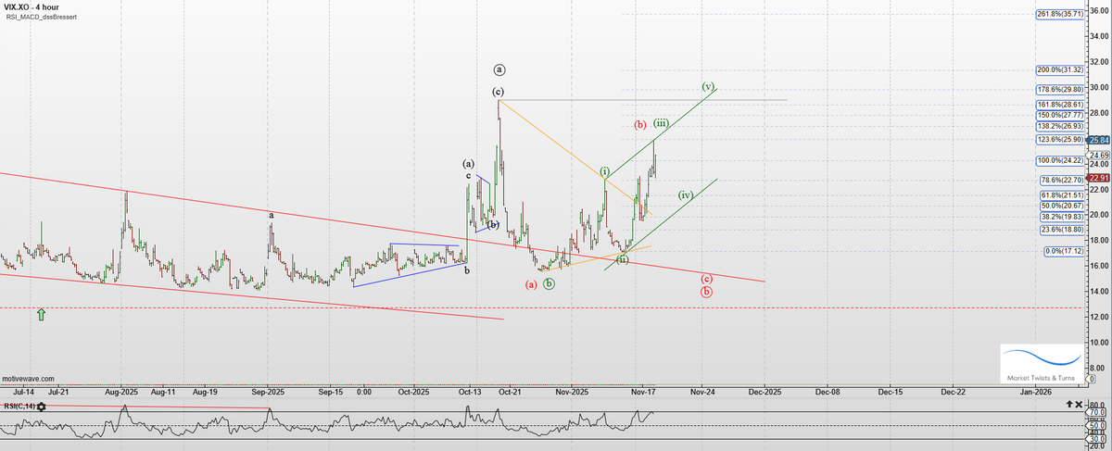1112x451 pixels.
Task: Select the red (a) wave label
Action: (x=531, y=284)
